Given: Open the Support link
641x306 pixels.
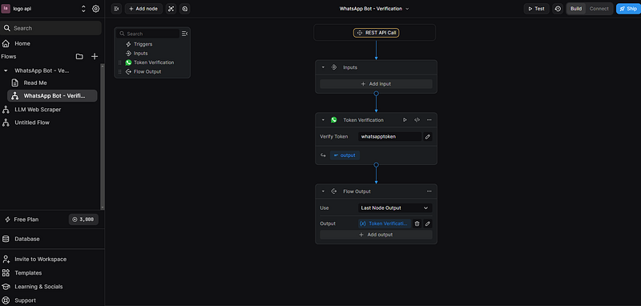Looking at the screenshot, I should pos(25,300).
